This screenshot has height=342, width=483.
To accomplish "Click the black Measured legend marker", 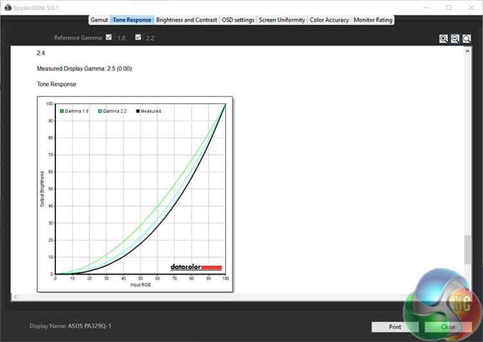I will tap(137, 111).
